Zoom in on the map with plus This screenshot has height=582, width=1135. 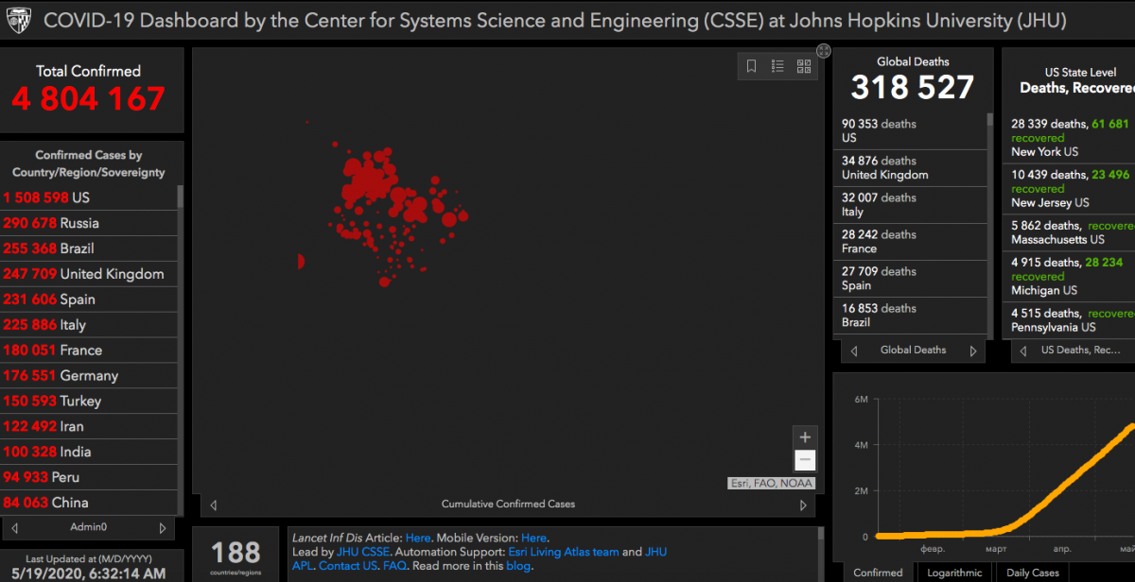(x=805, y=437)
